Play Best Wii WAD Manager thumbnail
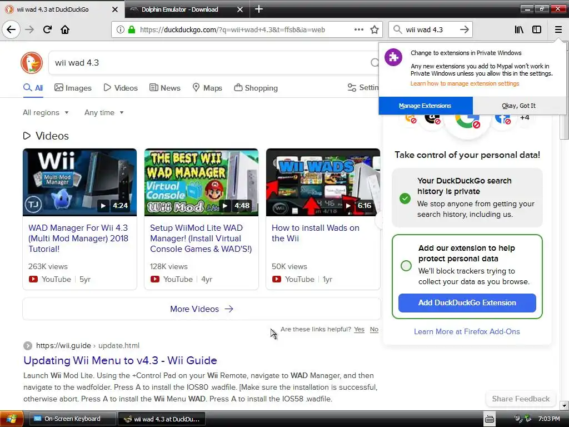The width and height of the screenshot is (569, 427). (x=201, y=182)
